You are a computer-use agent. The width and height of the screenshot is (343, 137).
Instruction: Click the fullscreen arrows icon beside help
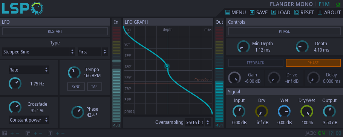(338, 133)
